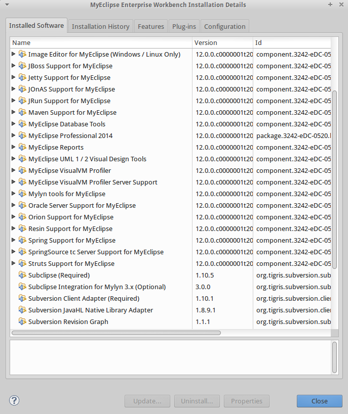Click the MyEclipse Professional 2014 feature icon
The width and height of the screenshot is (348, 414).
tap(22, 135)
